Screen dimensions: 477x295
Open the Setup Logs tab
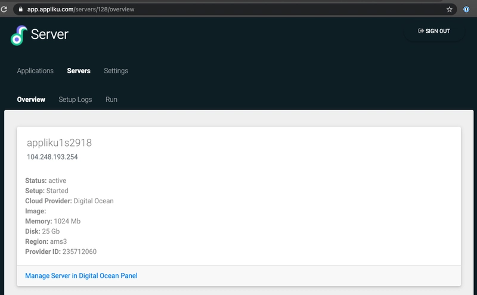coord(75,100)
